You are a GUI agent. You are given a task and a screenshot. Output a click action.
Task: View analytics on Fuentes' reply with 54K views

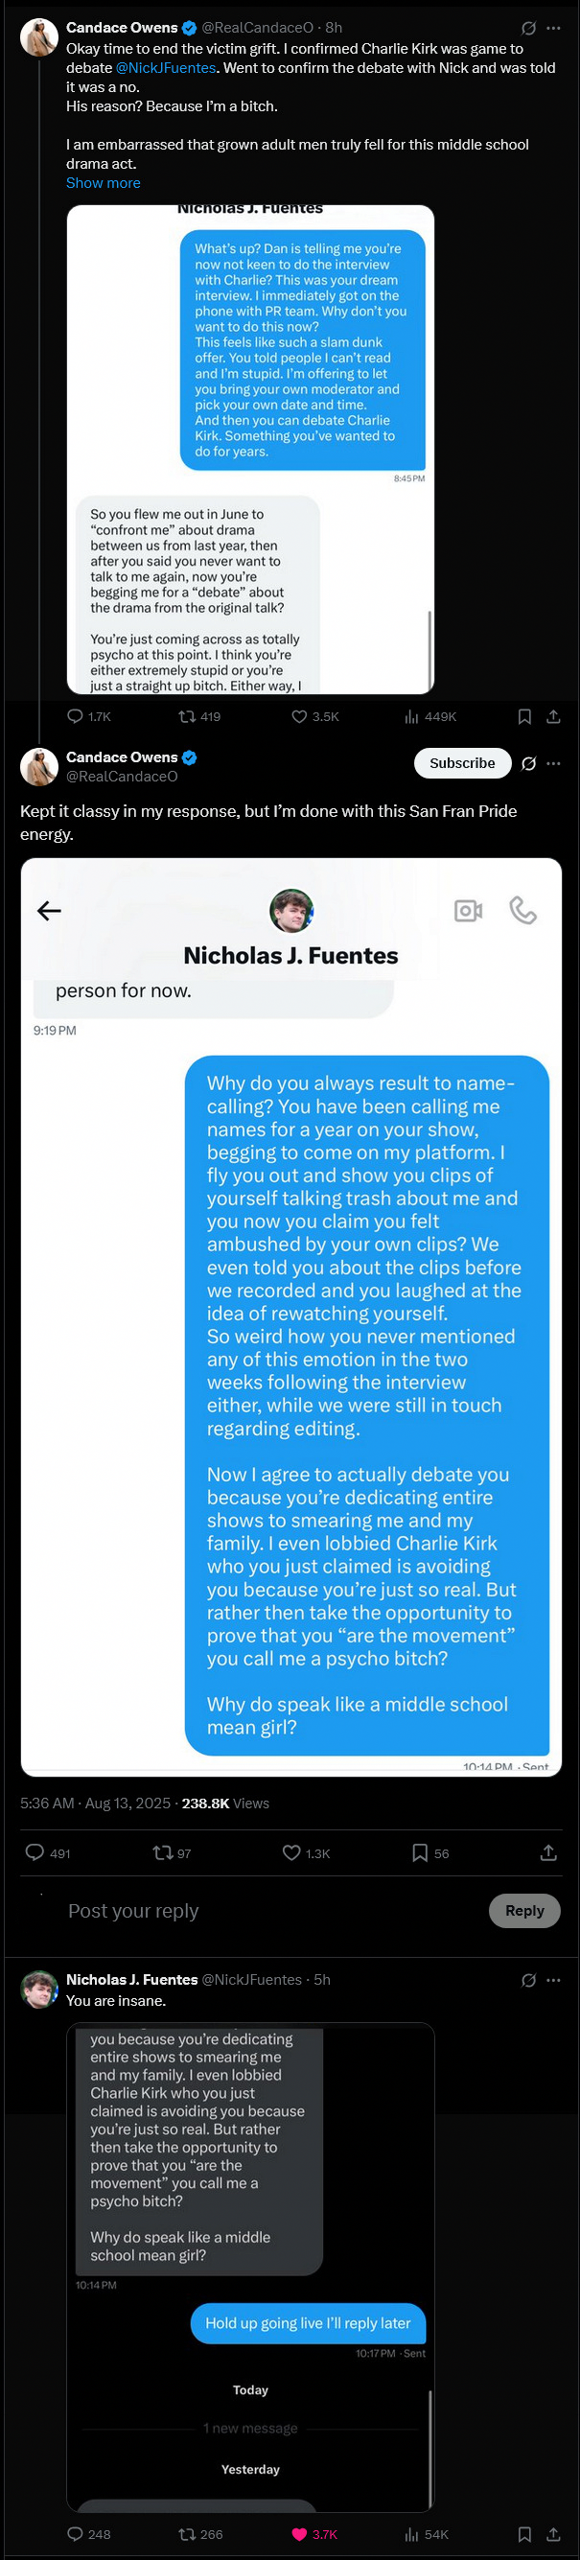(x=412, y=2533)
